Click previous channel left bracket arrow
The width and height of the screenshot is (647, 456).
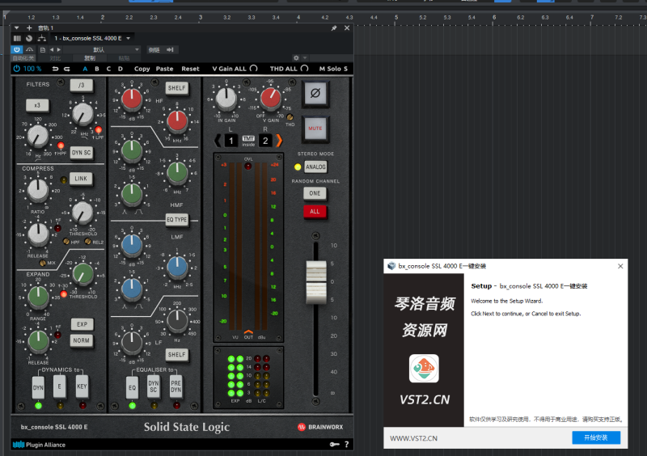[x=218, y=141]
